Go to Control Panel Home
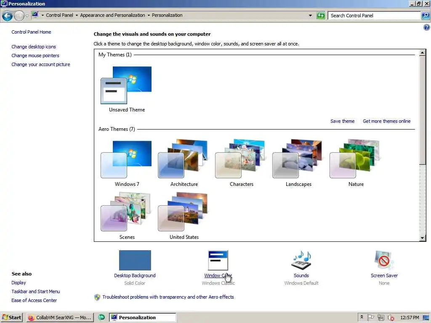The width and height of the screenshot is (431, 323). click(31, 32)
